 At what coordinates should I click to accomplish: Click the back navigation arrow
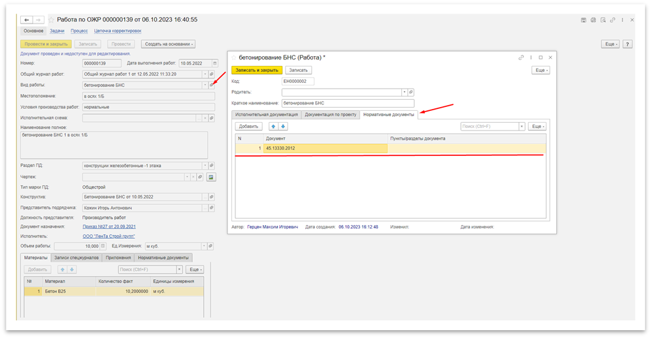pos(27,20)
